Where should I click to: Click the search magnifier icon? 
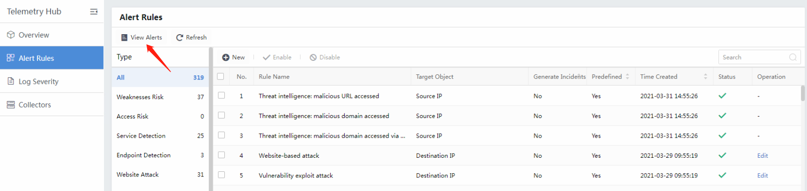pyautogui.click(x=792, y=58)
